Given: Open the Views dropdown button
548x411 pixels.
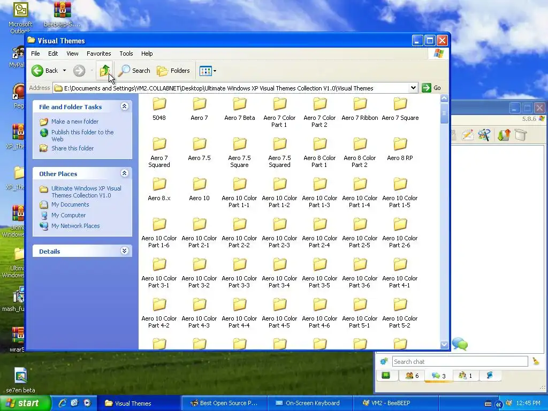Looking at the screenshot, I should [208, 71].
